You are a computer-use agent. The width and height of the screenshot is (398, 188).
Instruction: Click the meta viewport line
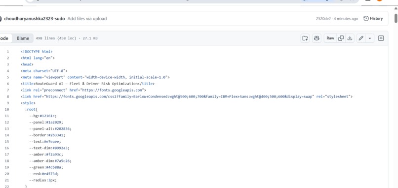(95, 77)
